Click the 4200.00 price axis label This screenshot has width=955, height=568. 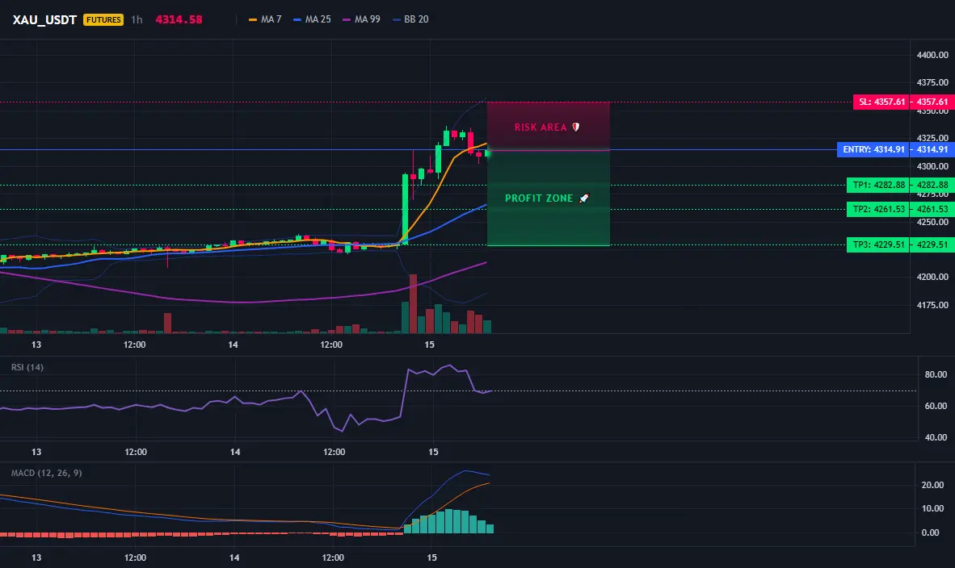[x=932, y=277]
